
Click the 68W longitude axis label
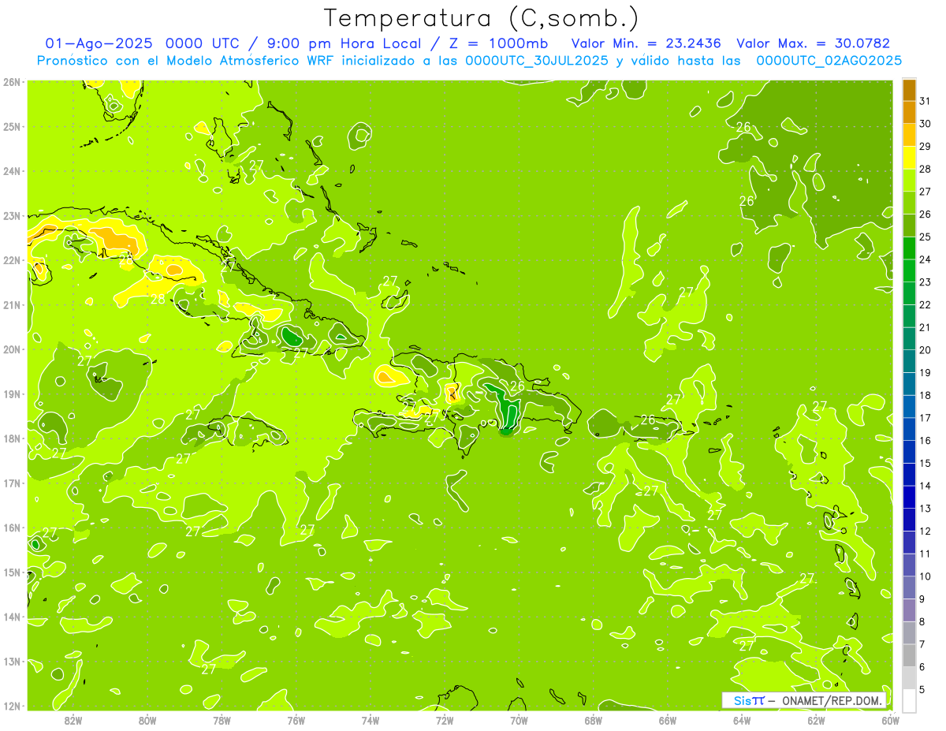(x=594, y=720)
